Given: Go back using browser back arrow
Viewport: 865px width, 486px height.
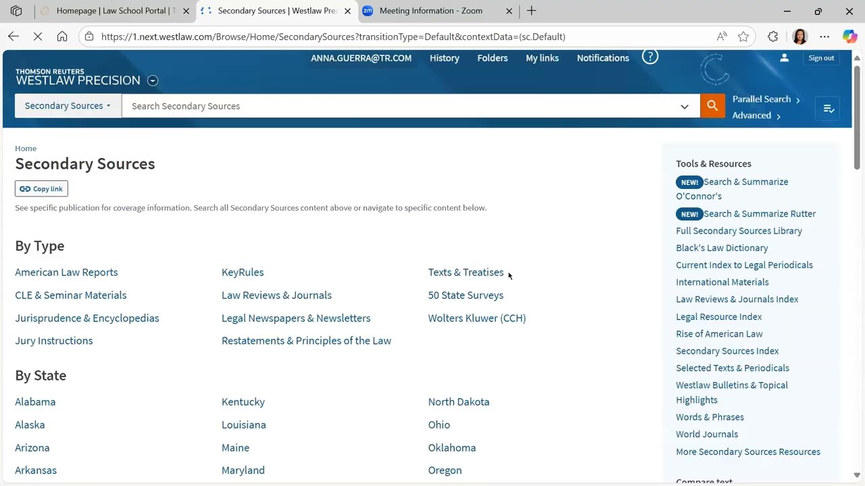Looking at the screenshot, I should coord(14,36).
